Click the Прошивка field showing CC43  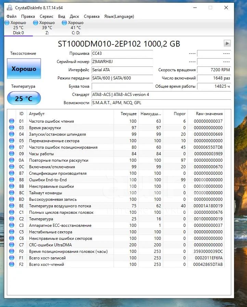[x=122, y=53]
